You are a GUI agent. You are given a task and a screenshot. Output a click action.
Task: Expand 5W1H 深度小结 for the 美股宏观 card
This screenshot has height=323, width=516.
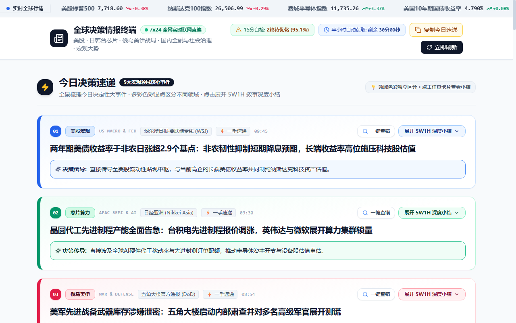[432, 131]
